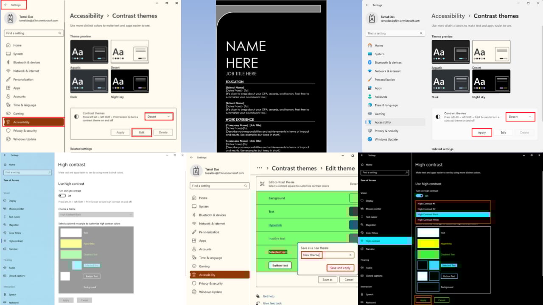543x305 pixels.
Task: Select highlighted Accessibility item in beige Desert sidebar
Action: click(x=34, y=122)
